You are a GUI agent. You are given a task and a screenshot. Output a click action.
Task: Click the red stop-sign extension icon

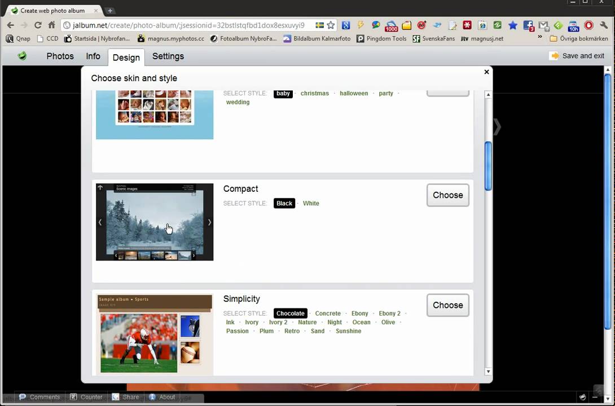(588, 25)
